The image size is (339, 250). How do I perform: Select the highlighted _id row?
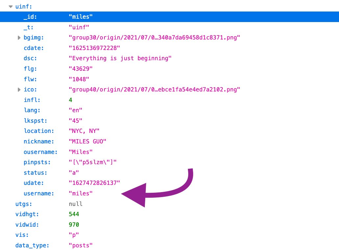pos(80,16)
